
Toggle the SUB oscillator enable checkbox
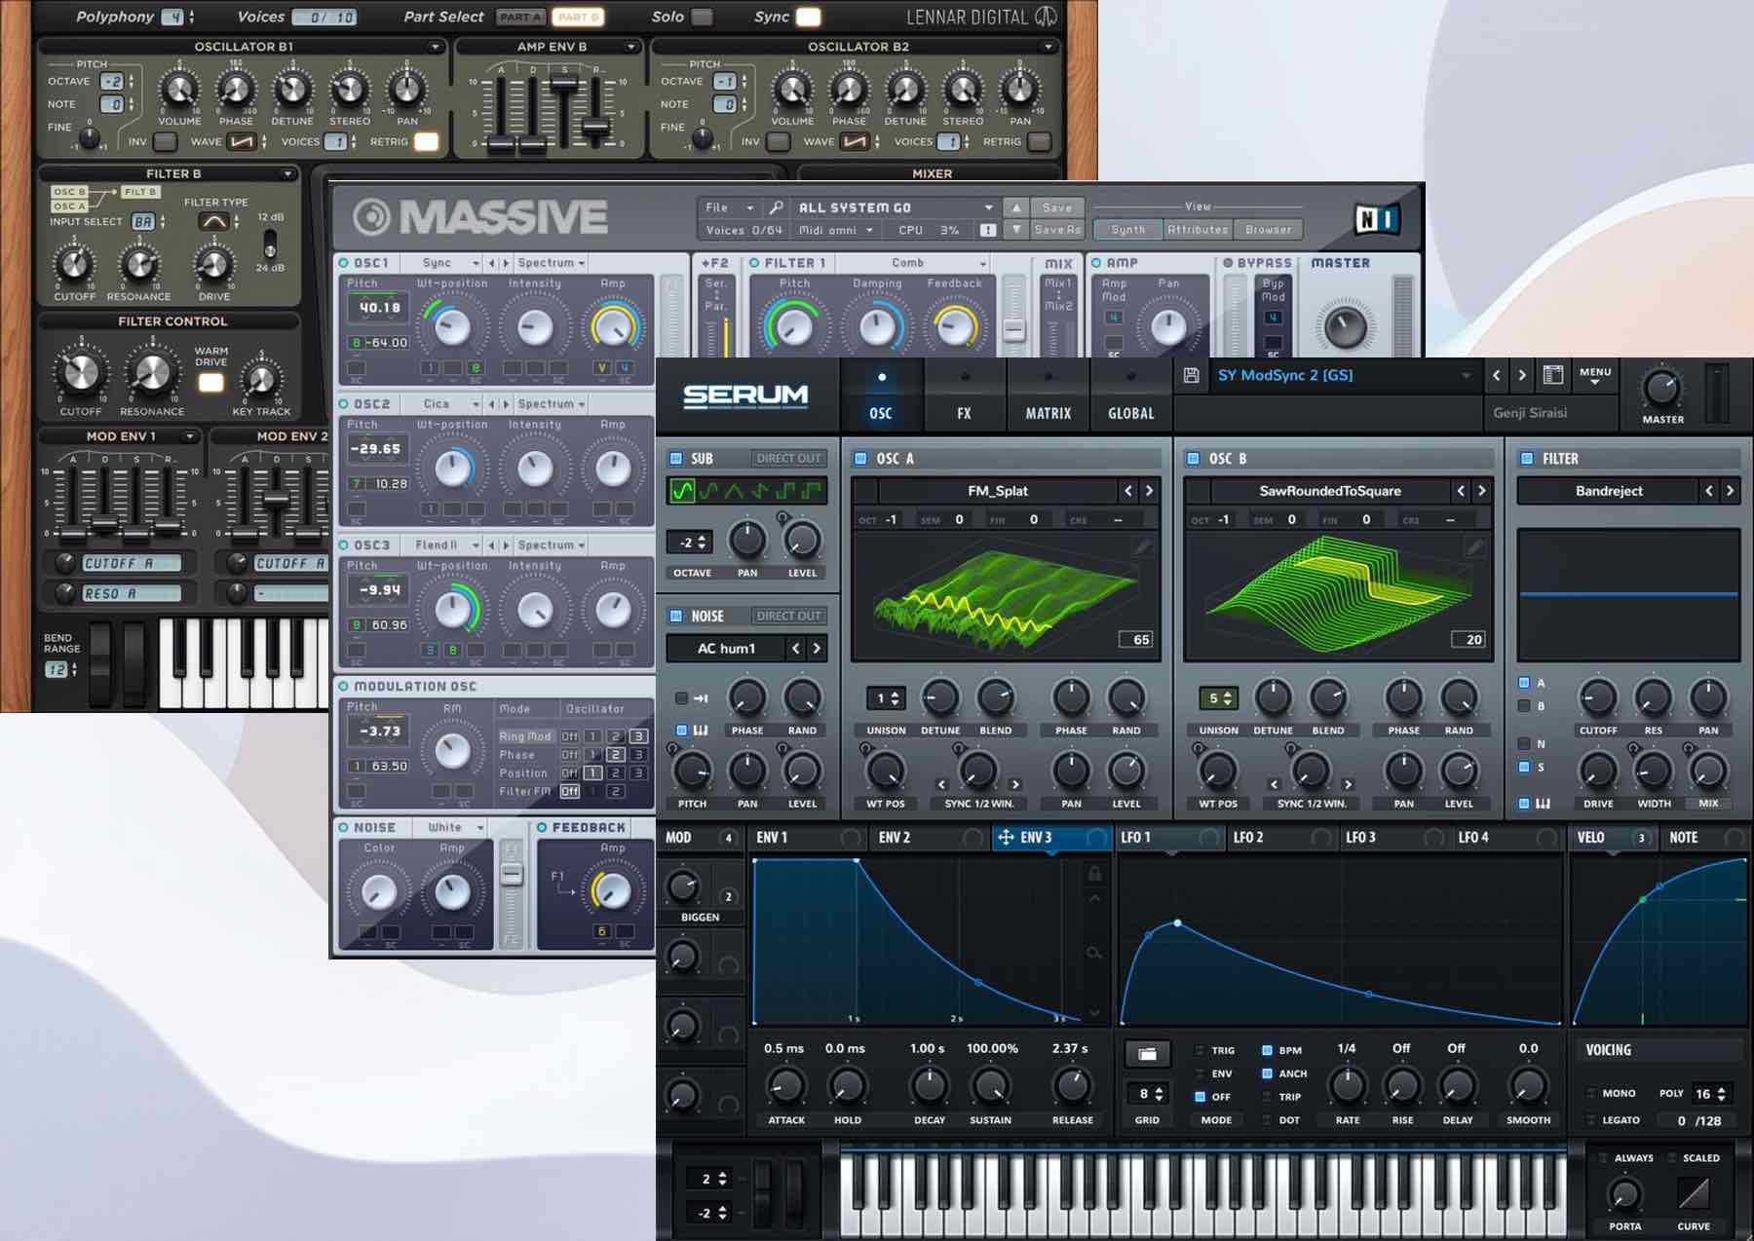pos(676,459)
